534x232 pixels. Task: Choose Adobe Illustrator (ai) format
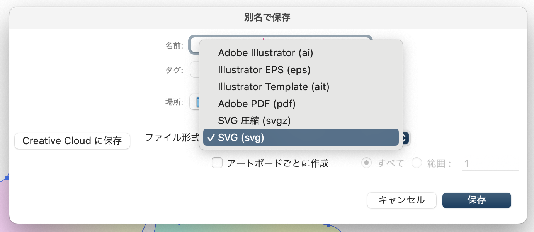(301, 52)
